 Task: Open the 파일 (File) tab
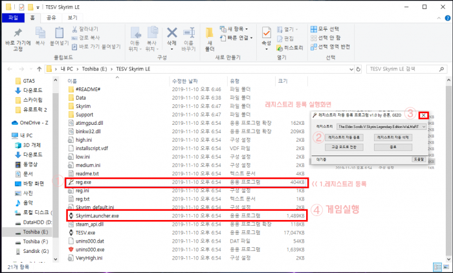click(x=13, y=18)
